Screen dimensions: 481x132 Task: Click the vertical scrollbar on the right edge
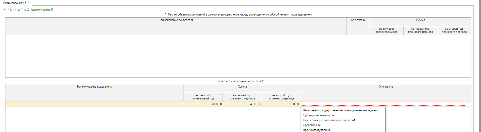tap(479, 65)
